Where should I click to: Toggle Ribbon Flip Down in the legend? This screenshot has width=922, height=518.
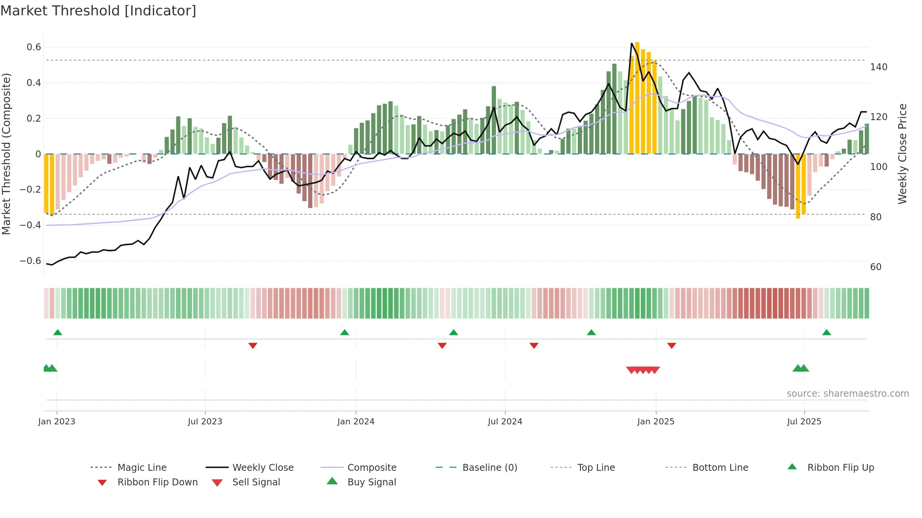tap(148, 482)
